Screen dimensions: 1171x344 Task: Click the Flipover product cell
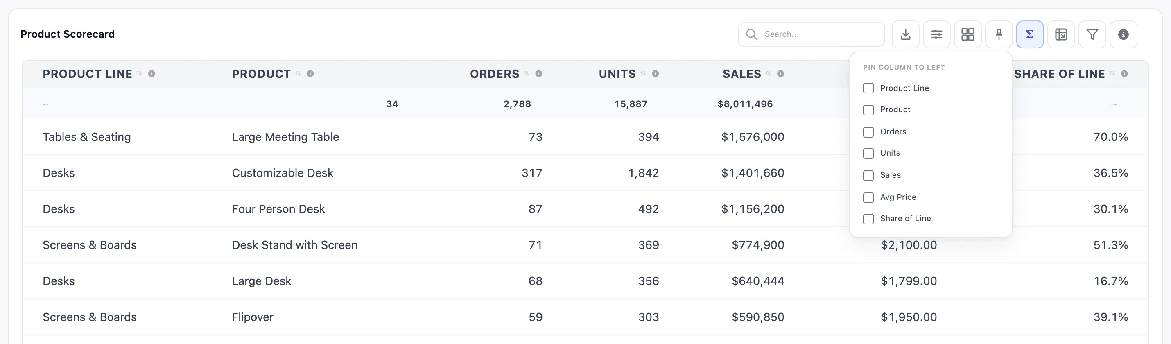coord(252,317)
